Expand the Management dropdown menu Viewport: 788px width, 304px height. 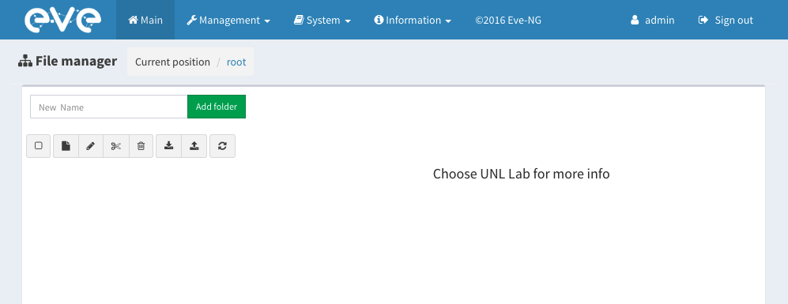point(228,20)
